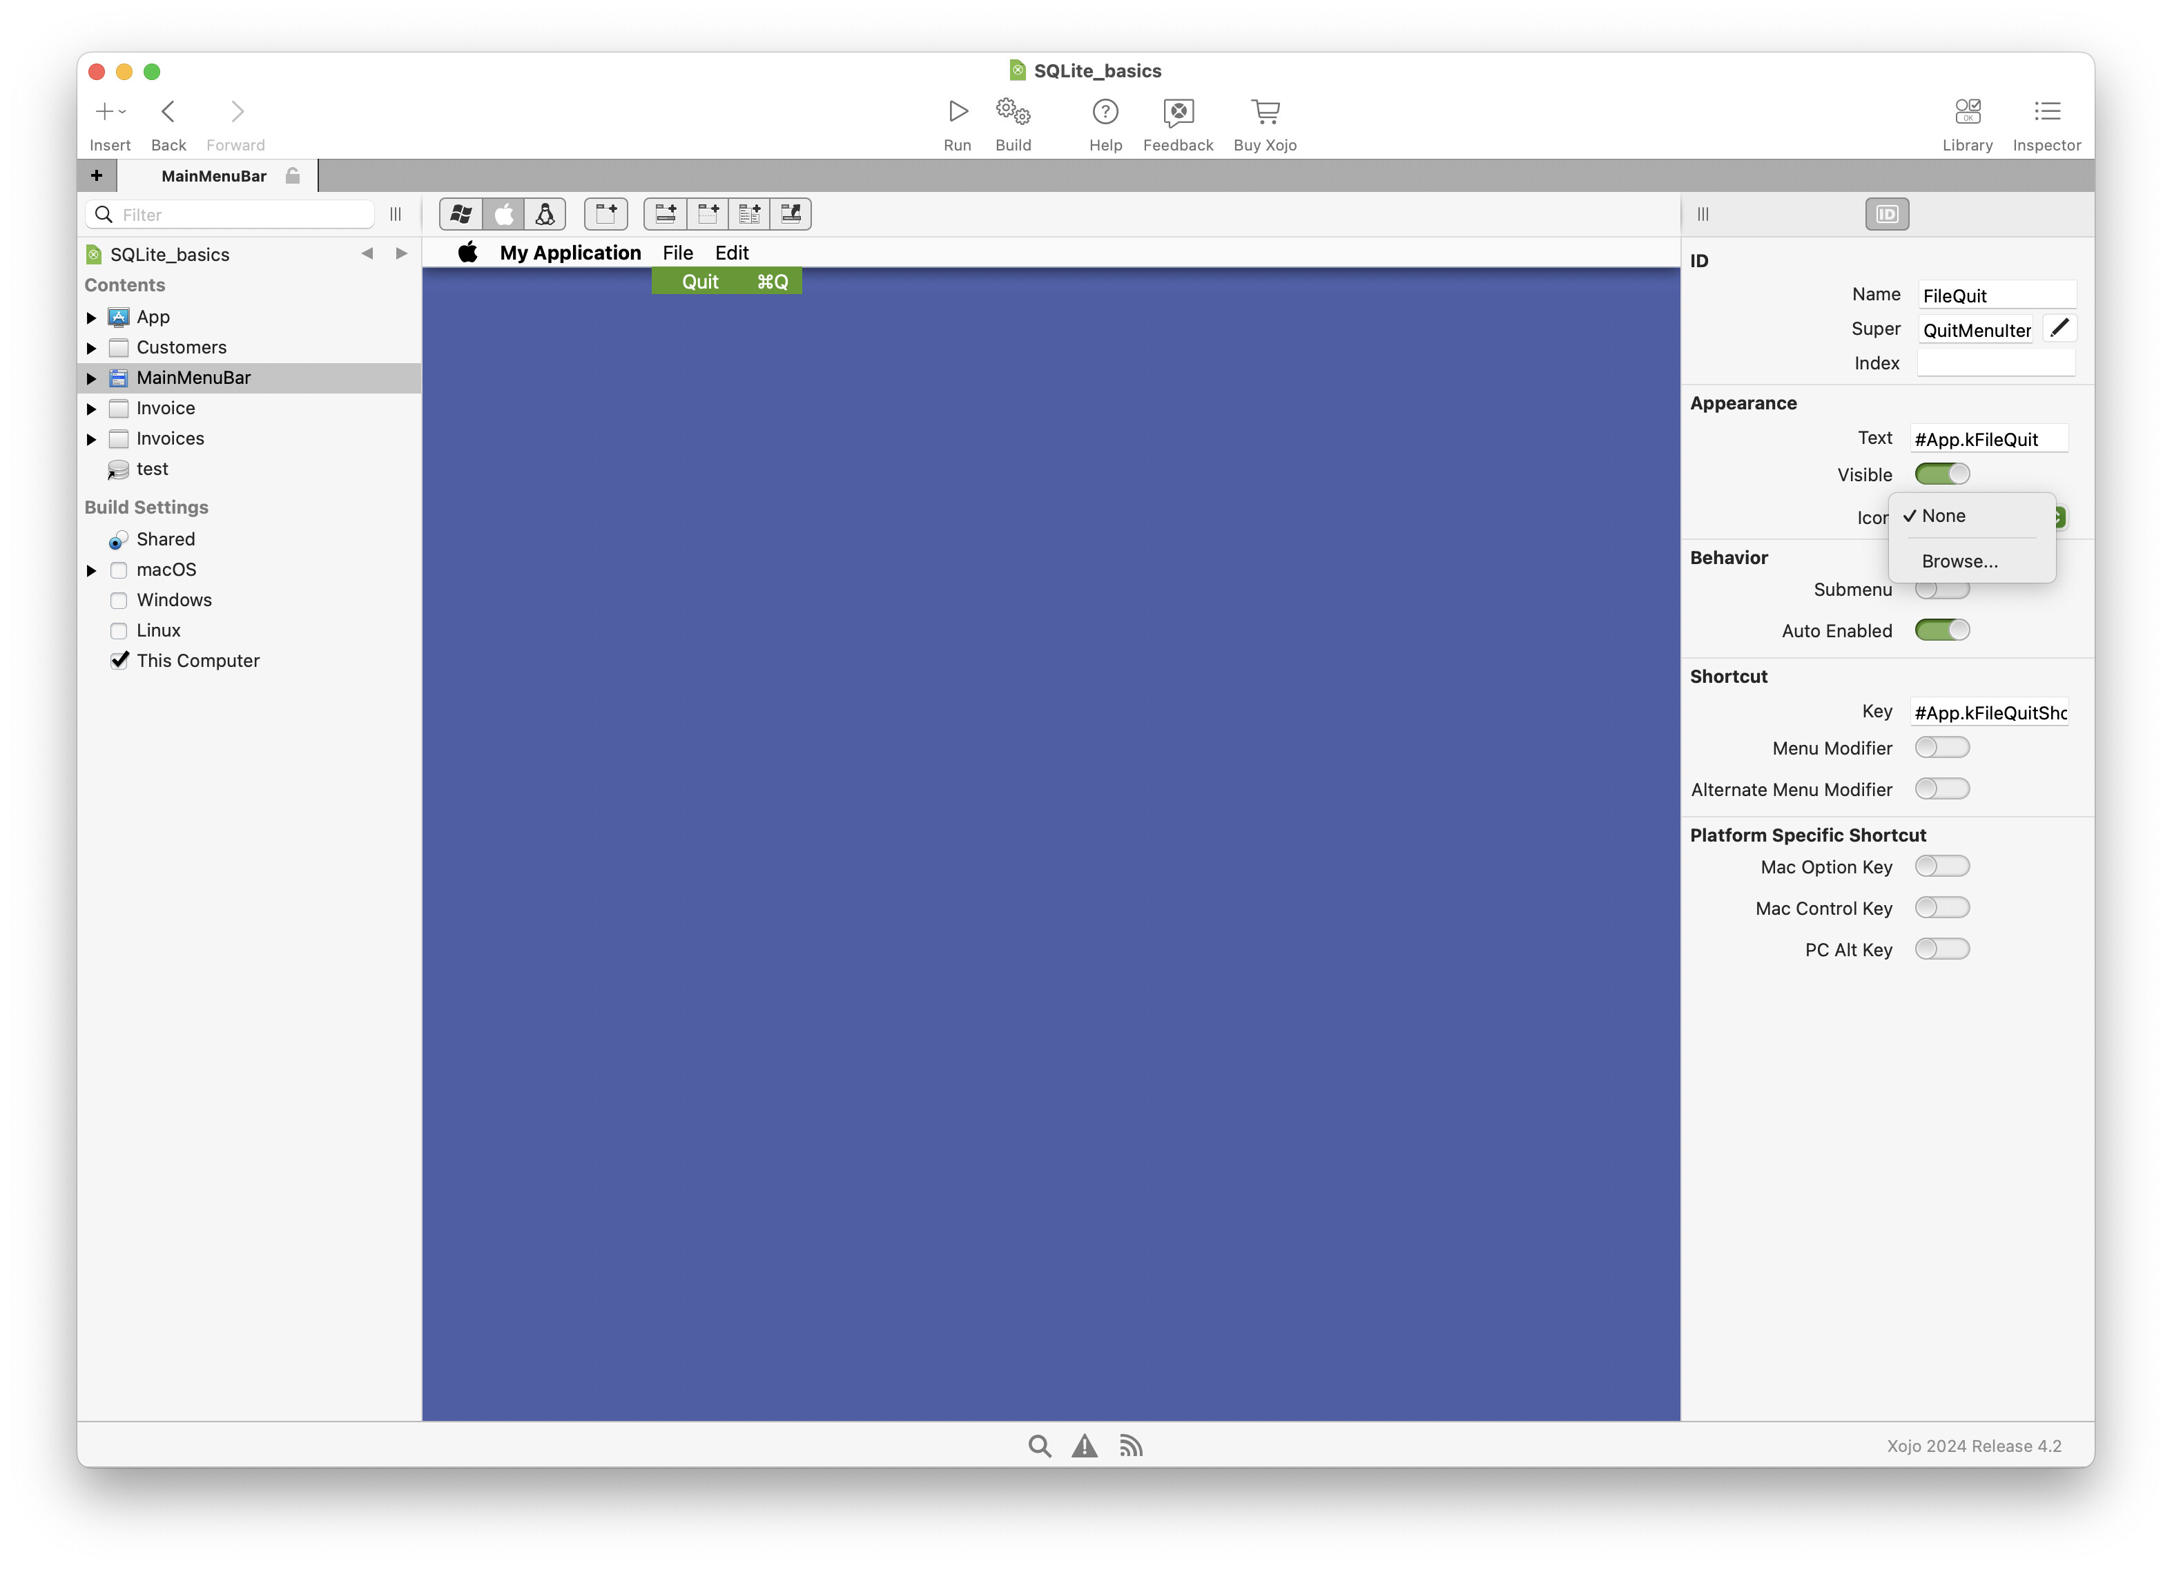This screenshot has height=1570, width=2172.
Task: Click the Add Menu Item icon
Action: click(666, 213)
